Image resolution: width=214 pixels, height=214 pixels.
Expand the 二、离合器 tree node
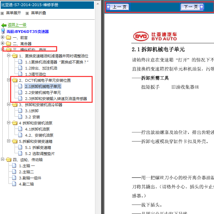pos(2,43)
